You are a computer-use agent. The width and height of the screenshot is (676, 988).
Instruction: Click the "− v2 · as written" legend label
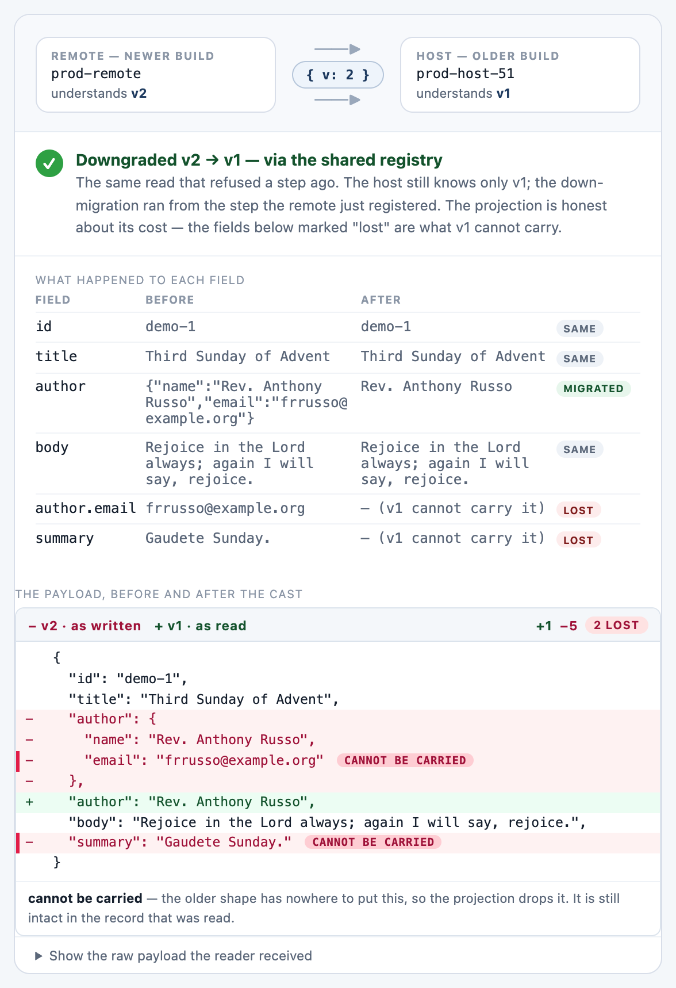[x=84, y=626]
